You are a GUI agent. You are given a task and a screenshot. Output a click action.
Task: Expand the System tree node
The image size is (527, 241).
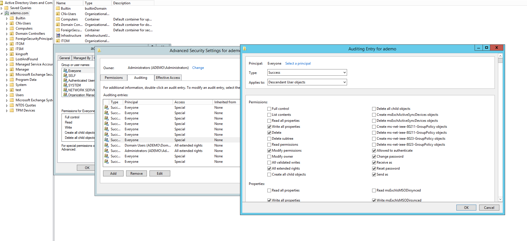[x=7, y=85]
